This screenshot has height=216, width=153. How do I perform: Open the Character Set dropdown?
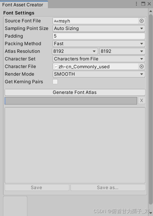tap(98, 59)
